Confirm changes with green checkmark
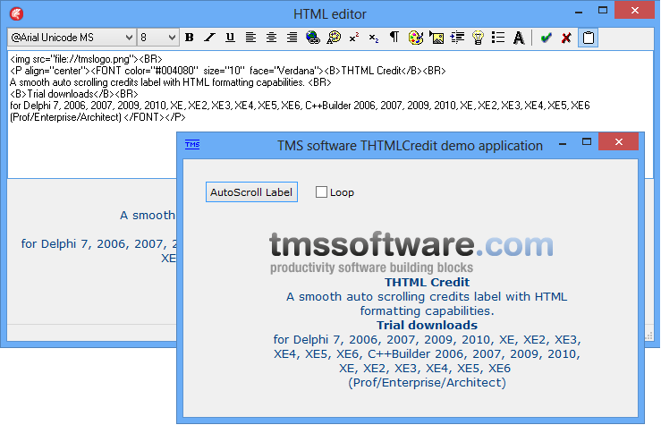661x425 pixels. click(x=547, y=38)
